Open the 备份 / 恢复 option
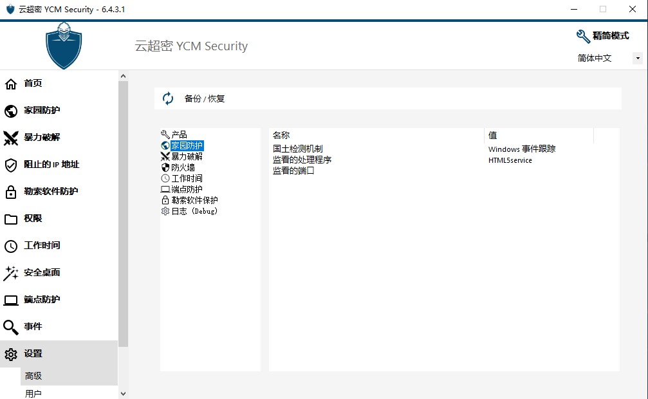The width and height of the screenshot is (648, 399). click(x=387, y=98)
